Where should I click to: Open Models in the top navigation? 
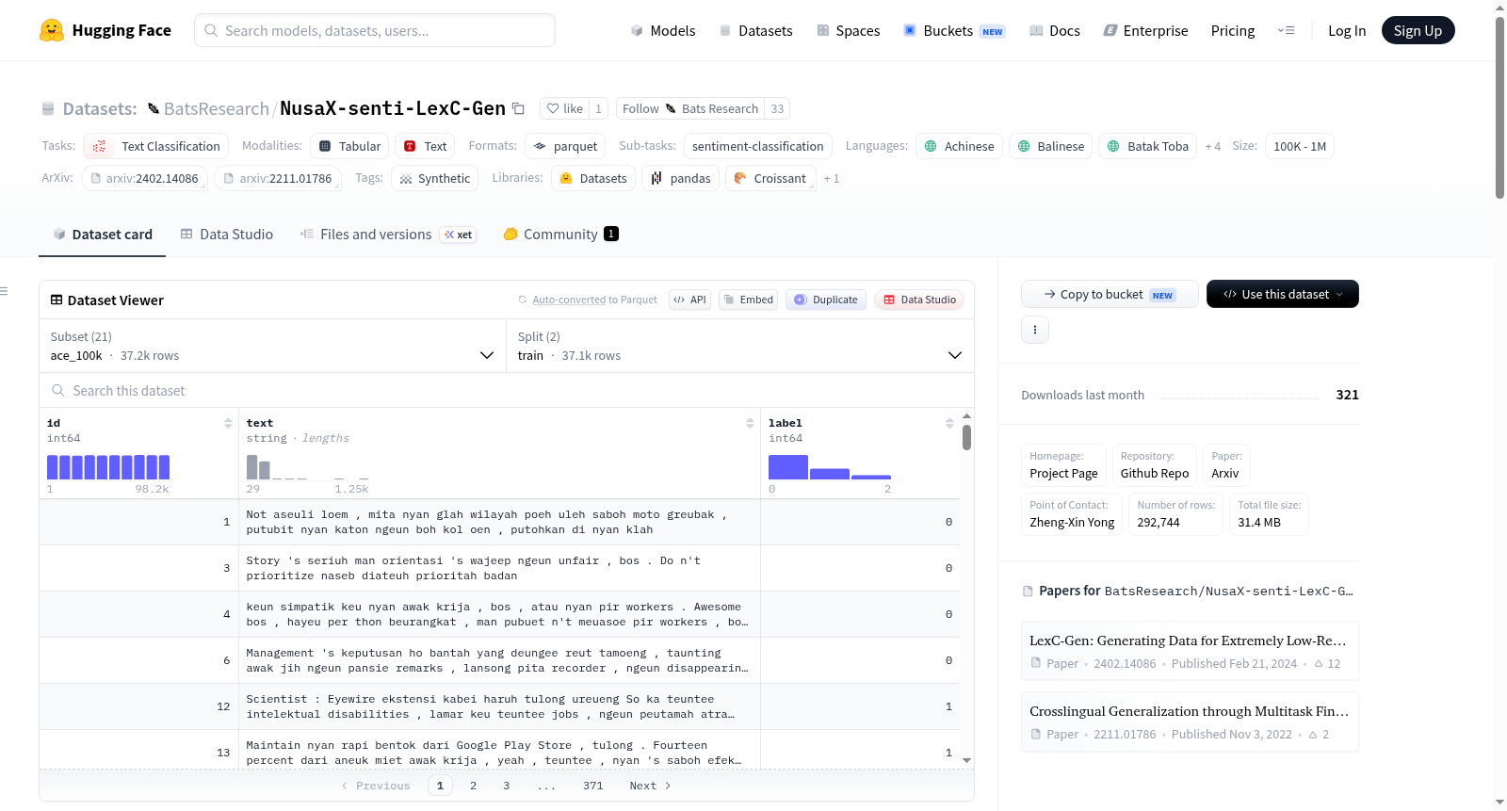pyautogui.click(x=663, y=30)
